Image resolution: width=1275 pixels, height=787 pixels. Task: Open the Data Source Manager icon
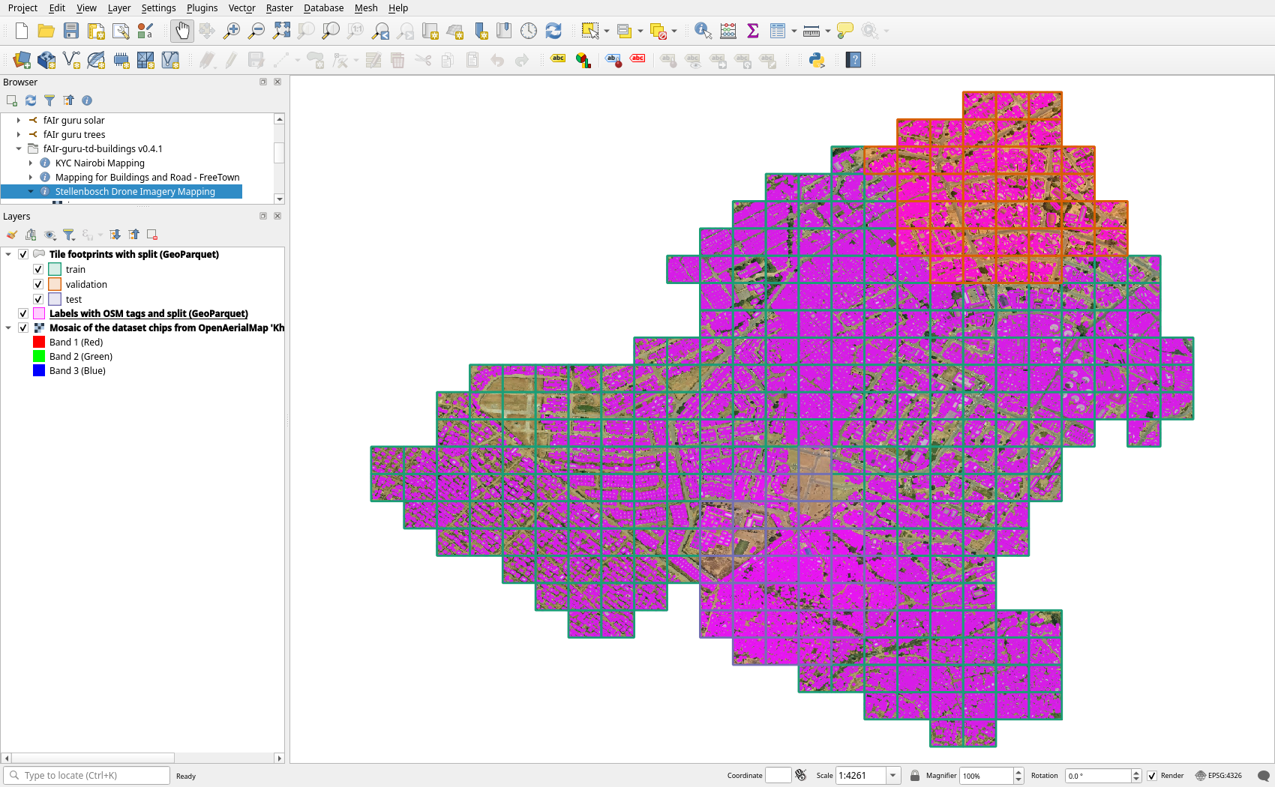22,60
